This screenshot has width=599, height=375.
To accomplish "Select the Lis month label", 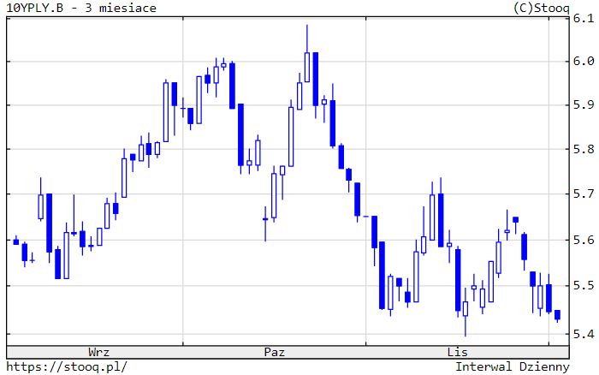I will pyautogui.click(x=458, y=352).
